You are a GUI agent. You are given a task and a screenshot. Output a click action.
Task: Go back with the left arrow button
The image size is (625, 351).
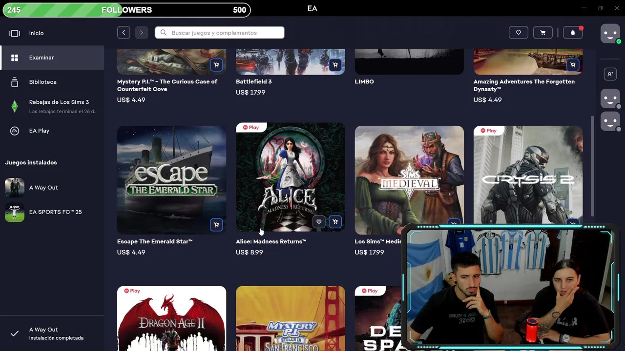tap(124, 33)
